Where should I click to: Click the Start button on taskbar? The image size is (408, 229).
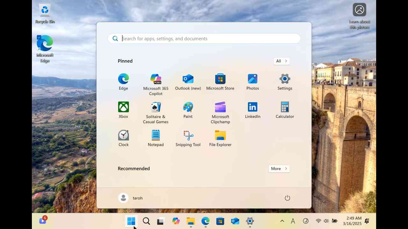[131, 221]
